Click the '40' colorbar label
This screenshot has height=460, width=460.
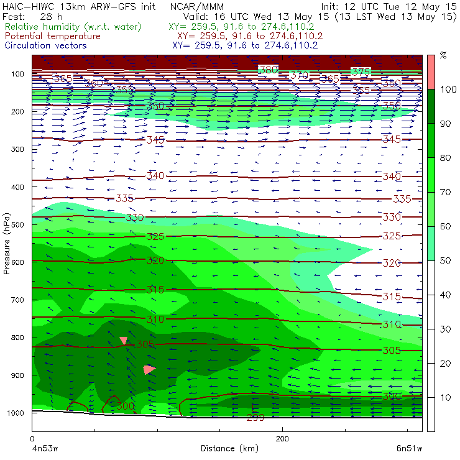coord(445,295)
